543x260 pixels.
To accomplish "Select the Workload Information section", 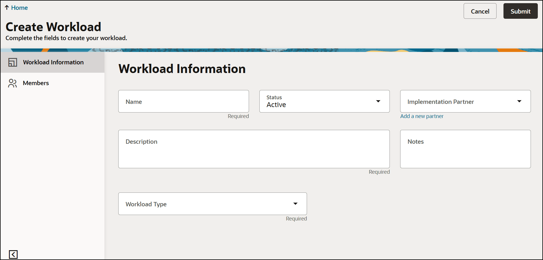I will coord(53,62).
